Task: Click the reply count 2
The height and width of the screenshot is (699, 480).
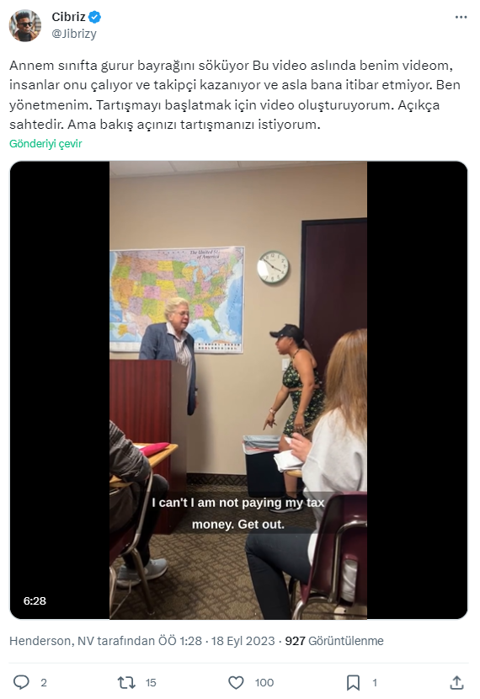Action: coord(44,682)
